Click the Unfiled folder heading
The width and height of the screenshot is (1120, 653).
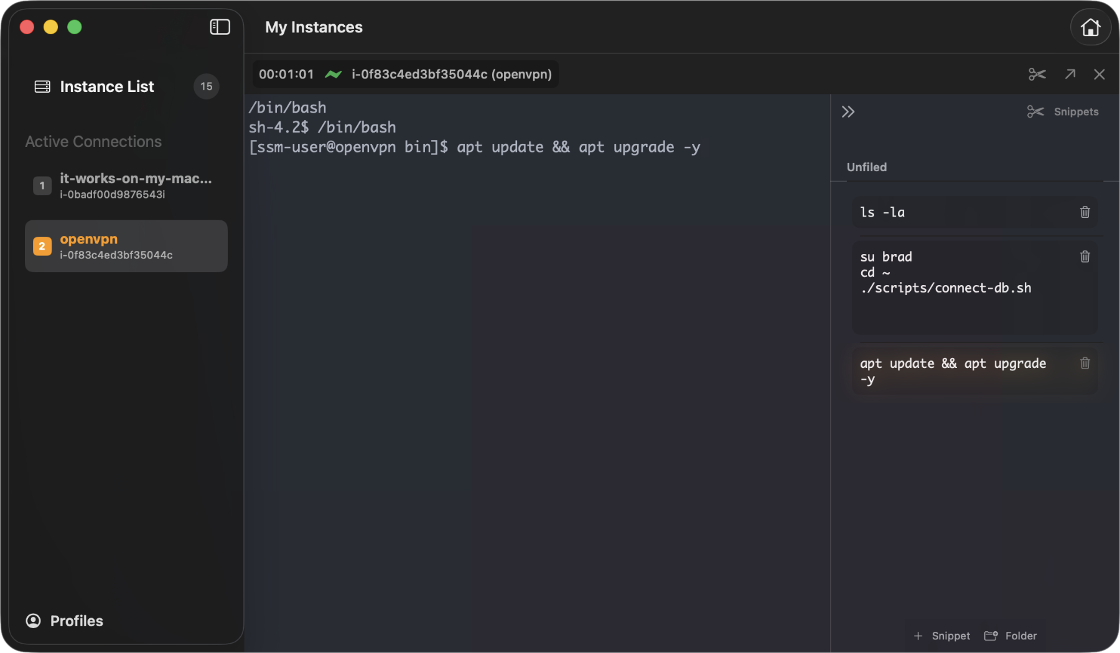867,167
